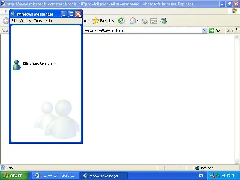The height and width of the screenshot is (180, 240).
Task: Click the Back arrow button in Internet Explorer
Action: click(6, 21)
